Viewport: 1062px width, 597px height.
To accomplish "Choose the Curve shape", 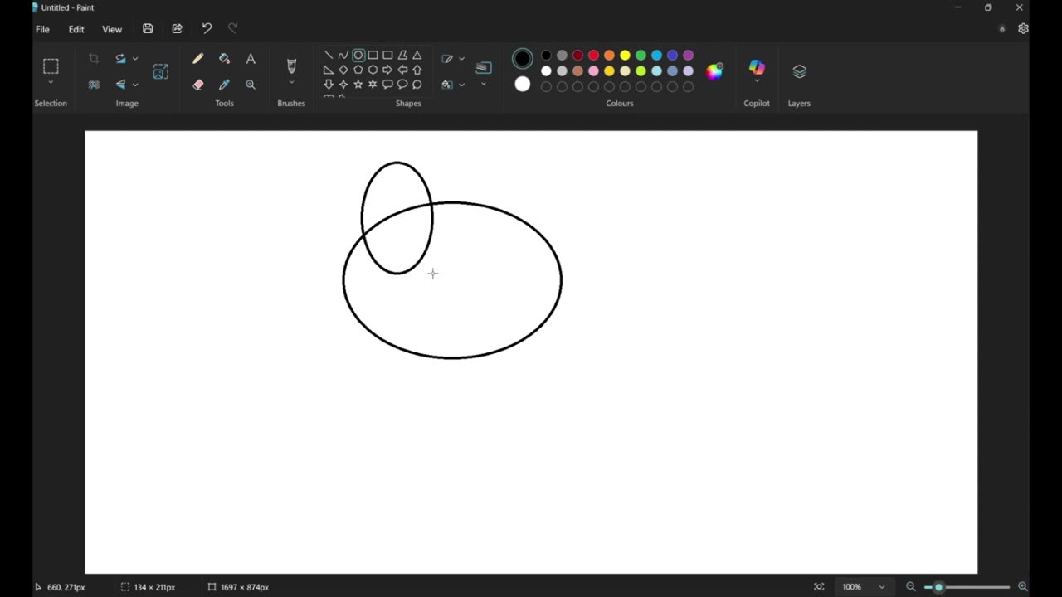I will coord(343,56).
